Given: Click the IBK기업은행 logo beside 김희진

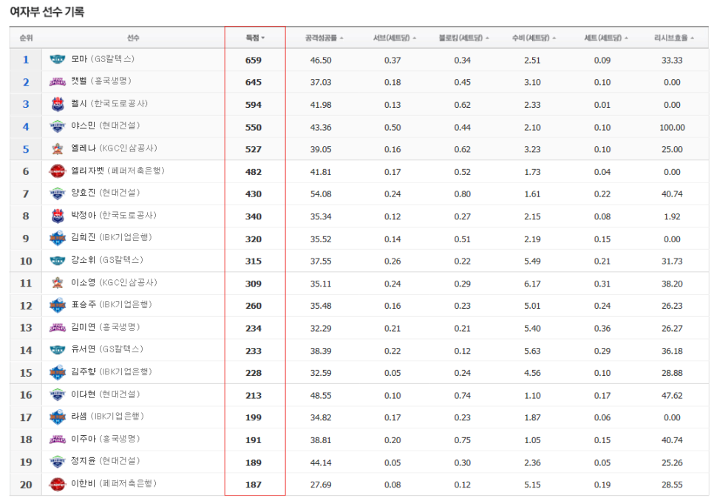Looking at the screenshot, I should 59,236.
